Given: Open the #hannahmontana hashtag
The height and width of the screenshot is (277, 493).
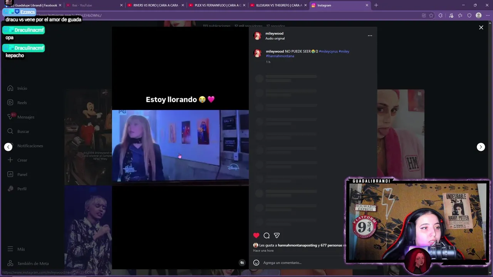Looking at the screenshot, I should coord(280,56).
